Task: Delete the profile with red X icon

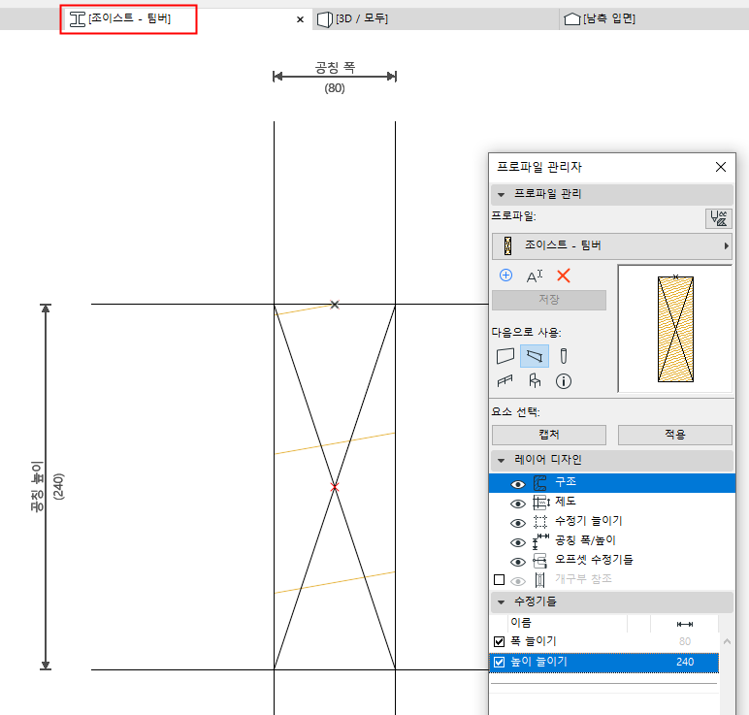Action: [x=564, y=276]
